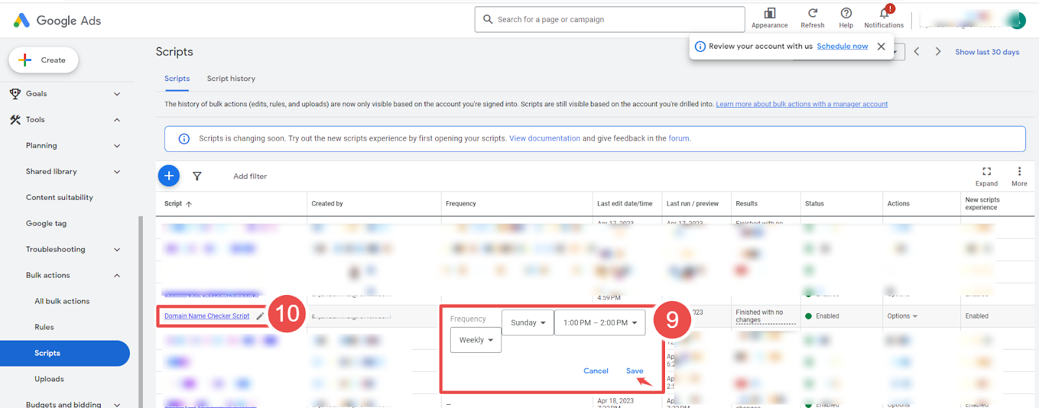Image resolution: width=1039 pixels, height=408 pixels.
Task: Cancel the frequency edit
Action: (595, 371)
